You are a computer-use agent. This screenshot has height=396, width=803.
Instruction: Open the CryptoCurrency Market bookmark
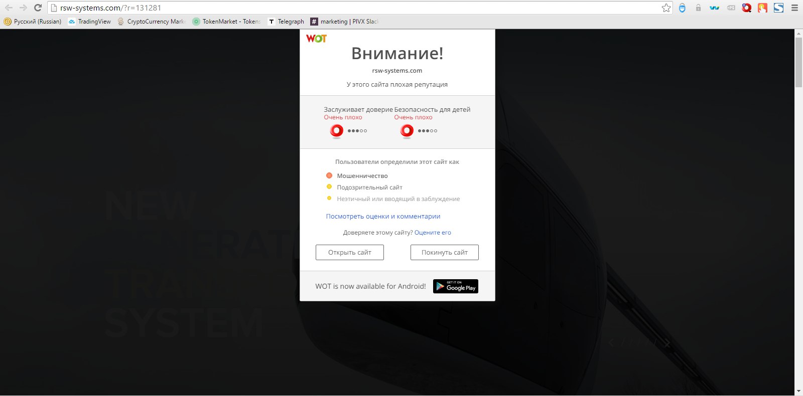(x=152, y=22)
